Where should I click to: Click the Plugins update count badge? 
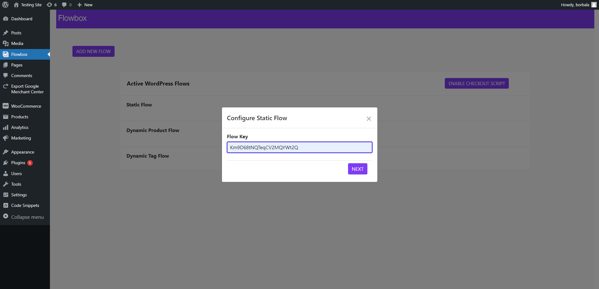pos(30,163)
